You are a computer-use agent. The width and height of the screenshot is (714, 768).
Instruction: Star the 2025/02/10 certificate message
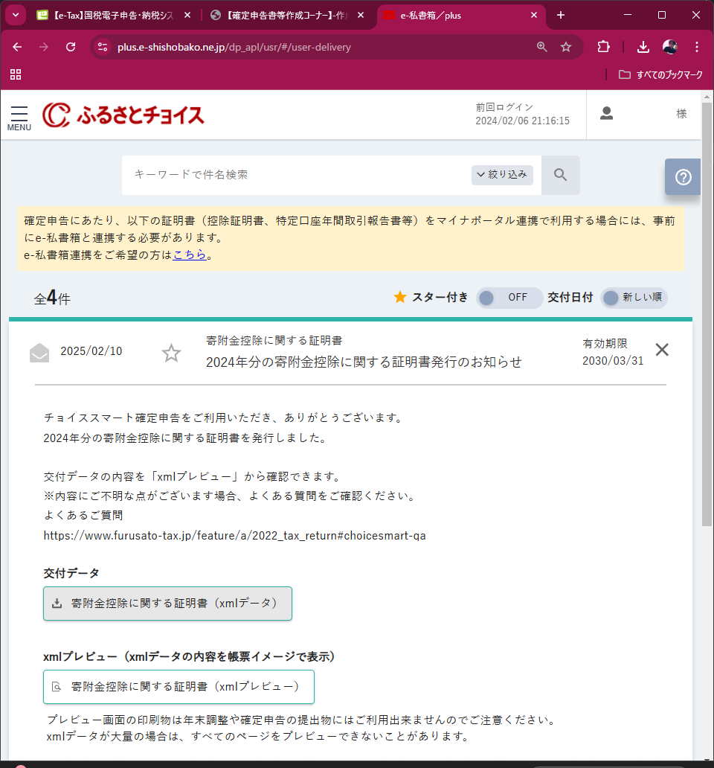point(171,353)
